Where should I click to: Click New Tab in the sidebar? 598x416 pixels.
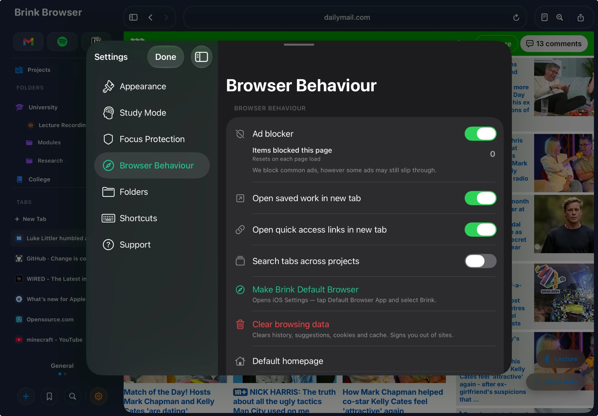click(x=31, y=219)
